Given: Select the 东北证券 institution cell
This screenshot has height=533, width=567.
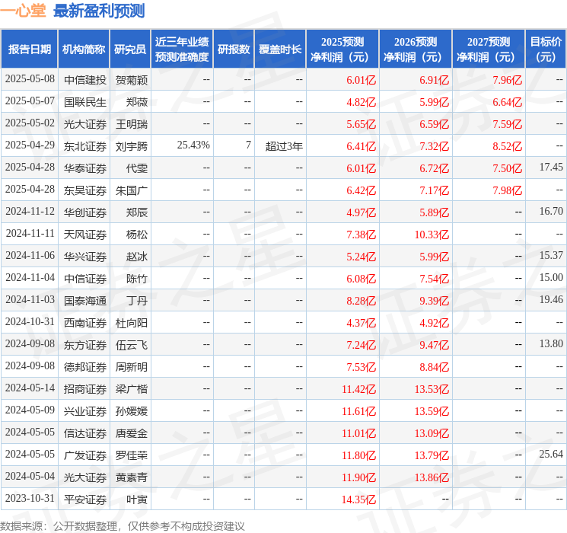Looking at the screenshot, I should (85, 146).
